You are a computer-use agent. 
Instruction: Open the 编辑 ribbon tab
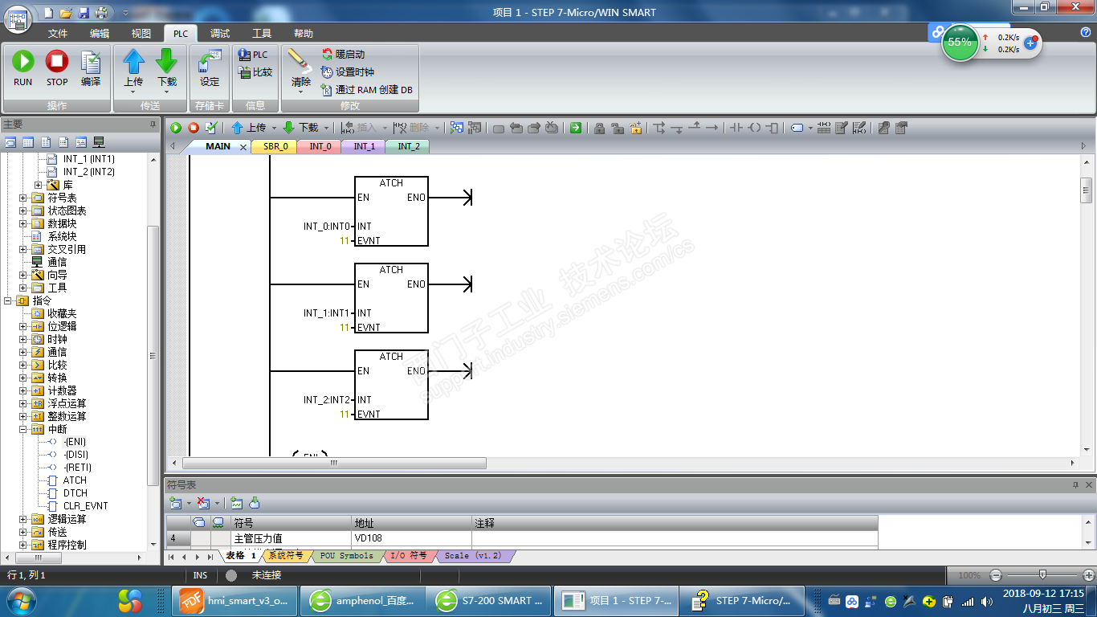(x=100, y=34)
